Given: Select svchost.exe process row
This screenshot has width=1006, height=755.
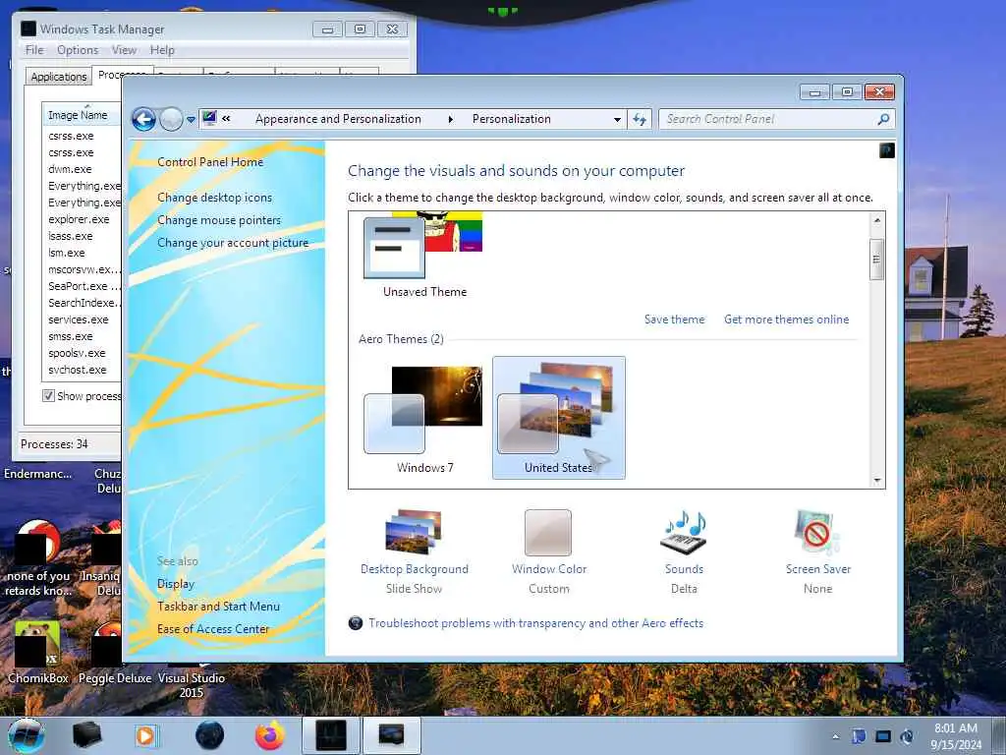Looking at the screenshot, I should tap(78, 370).
